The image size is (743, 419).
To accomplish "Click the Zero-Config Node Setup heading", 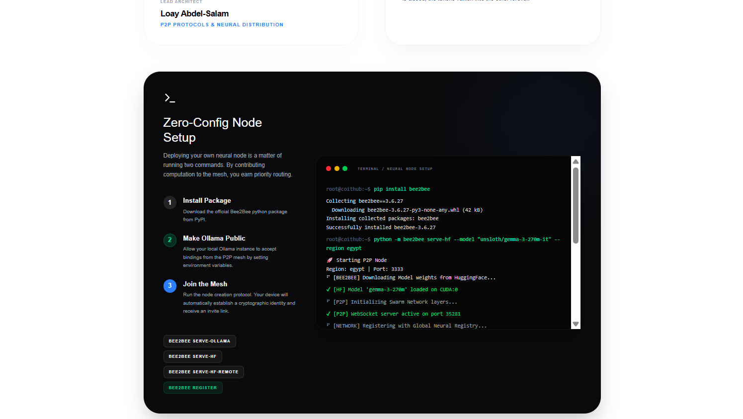I will pyautogui.click(x=212, y=130).
